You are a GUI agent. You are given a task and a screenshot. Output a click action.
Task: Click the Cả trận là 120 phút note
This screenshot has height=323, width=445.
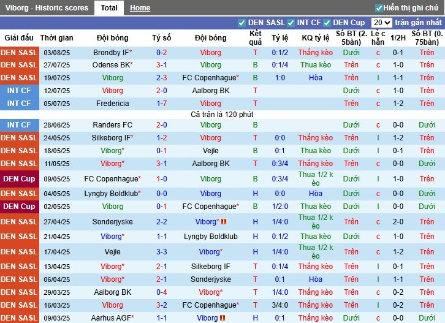222,115
